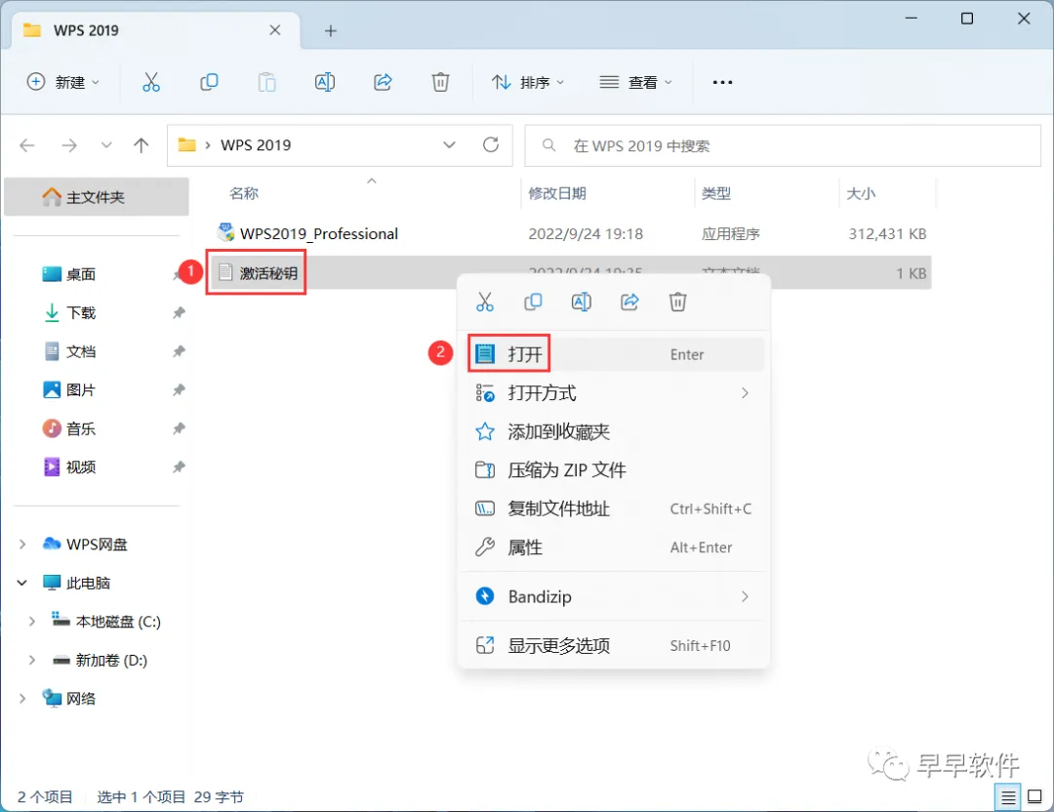Open 视频 in the sidebar

pyautogui.click(x=81, y=467)
